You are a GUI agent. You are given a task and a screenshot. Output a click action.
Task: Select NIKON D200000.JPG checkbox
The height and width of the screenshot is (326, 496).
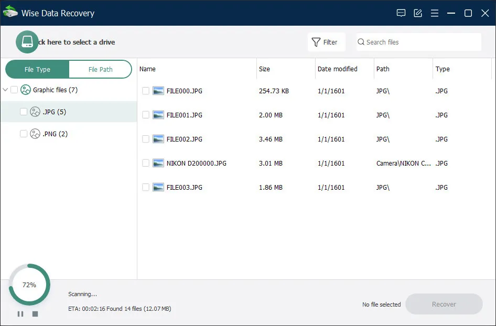click(146, 163)
